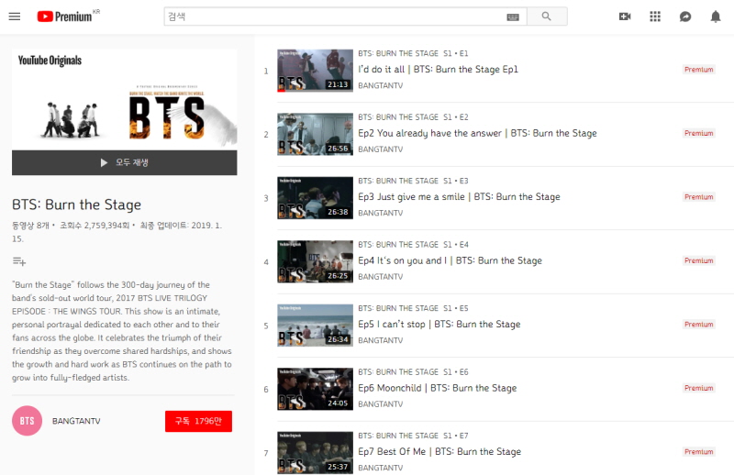This screenshot has height=475, width=734.
Task: Open the hamburger guide menu
Action: (x=15, y=17)
